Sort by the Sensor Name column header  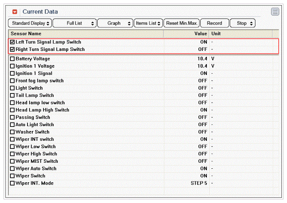click(26, 34)
